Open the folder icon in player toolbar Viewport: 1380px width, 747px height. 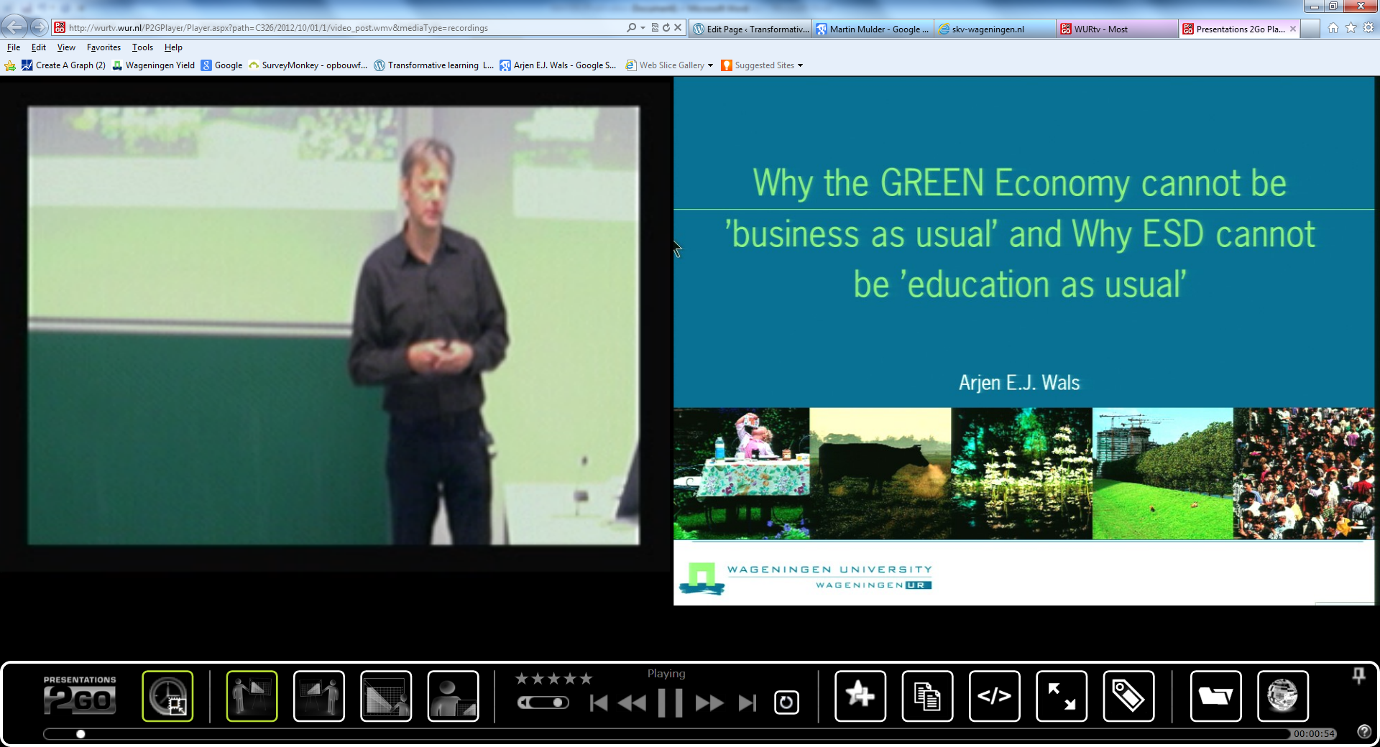1215,695
